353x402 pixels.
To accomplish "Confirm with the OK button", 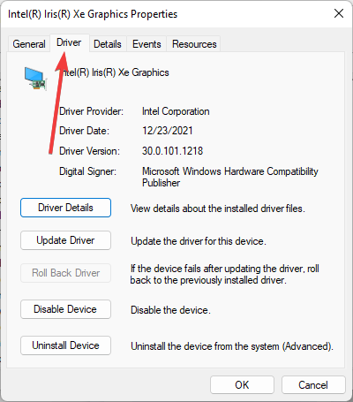I will 242,385.
